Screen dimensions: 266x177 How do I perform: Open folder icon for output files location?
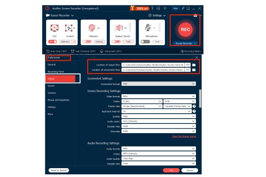(x=194, y=65)
